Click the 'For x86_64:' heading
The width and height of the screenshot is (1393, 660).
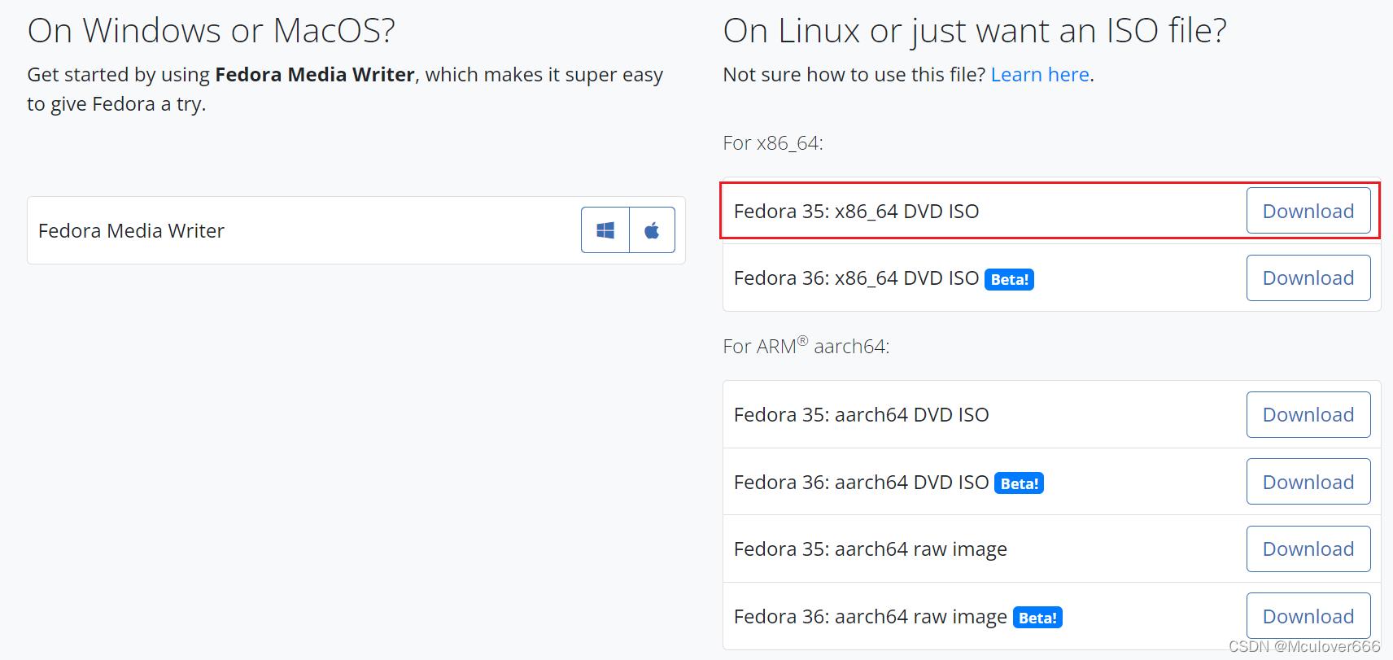[x=773, y=143]
